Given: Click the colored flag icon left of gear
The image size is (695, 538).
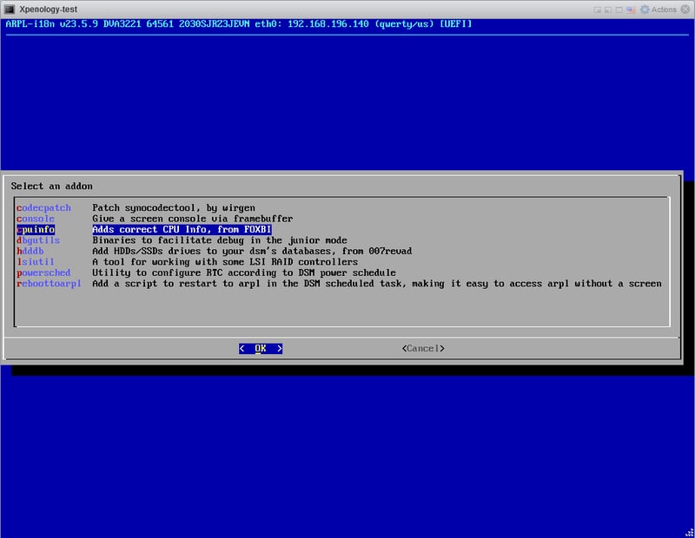Looking at the screenshot, I should point(631,9).
